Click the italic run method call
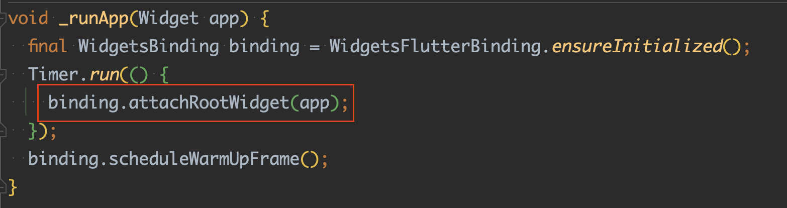Image resolution: width=787 pixels, height=208 pixels. click(104, 75)
